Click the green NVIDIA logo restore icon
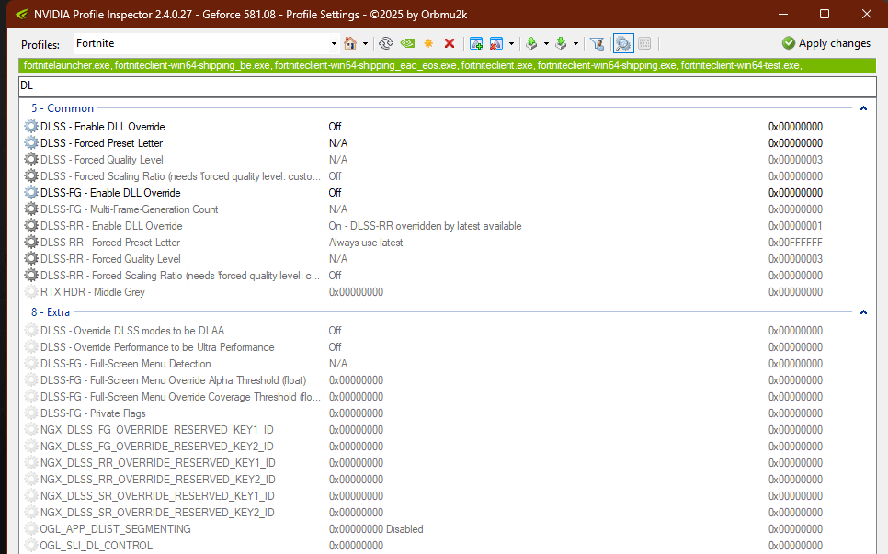Image resolution: width=888 pixels, height=554 pixels. click(407, 43)
